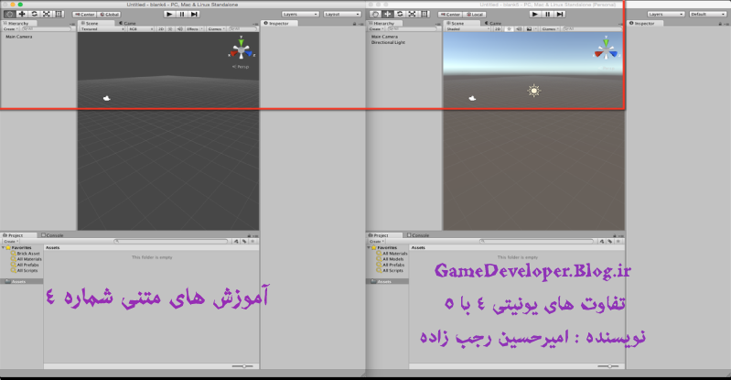Toggle Center pivot mode in the left window
The image size is (731, 380).
click(84, 15)
